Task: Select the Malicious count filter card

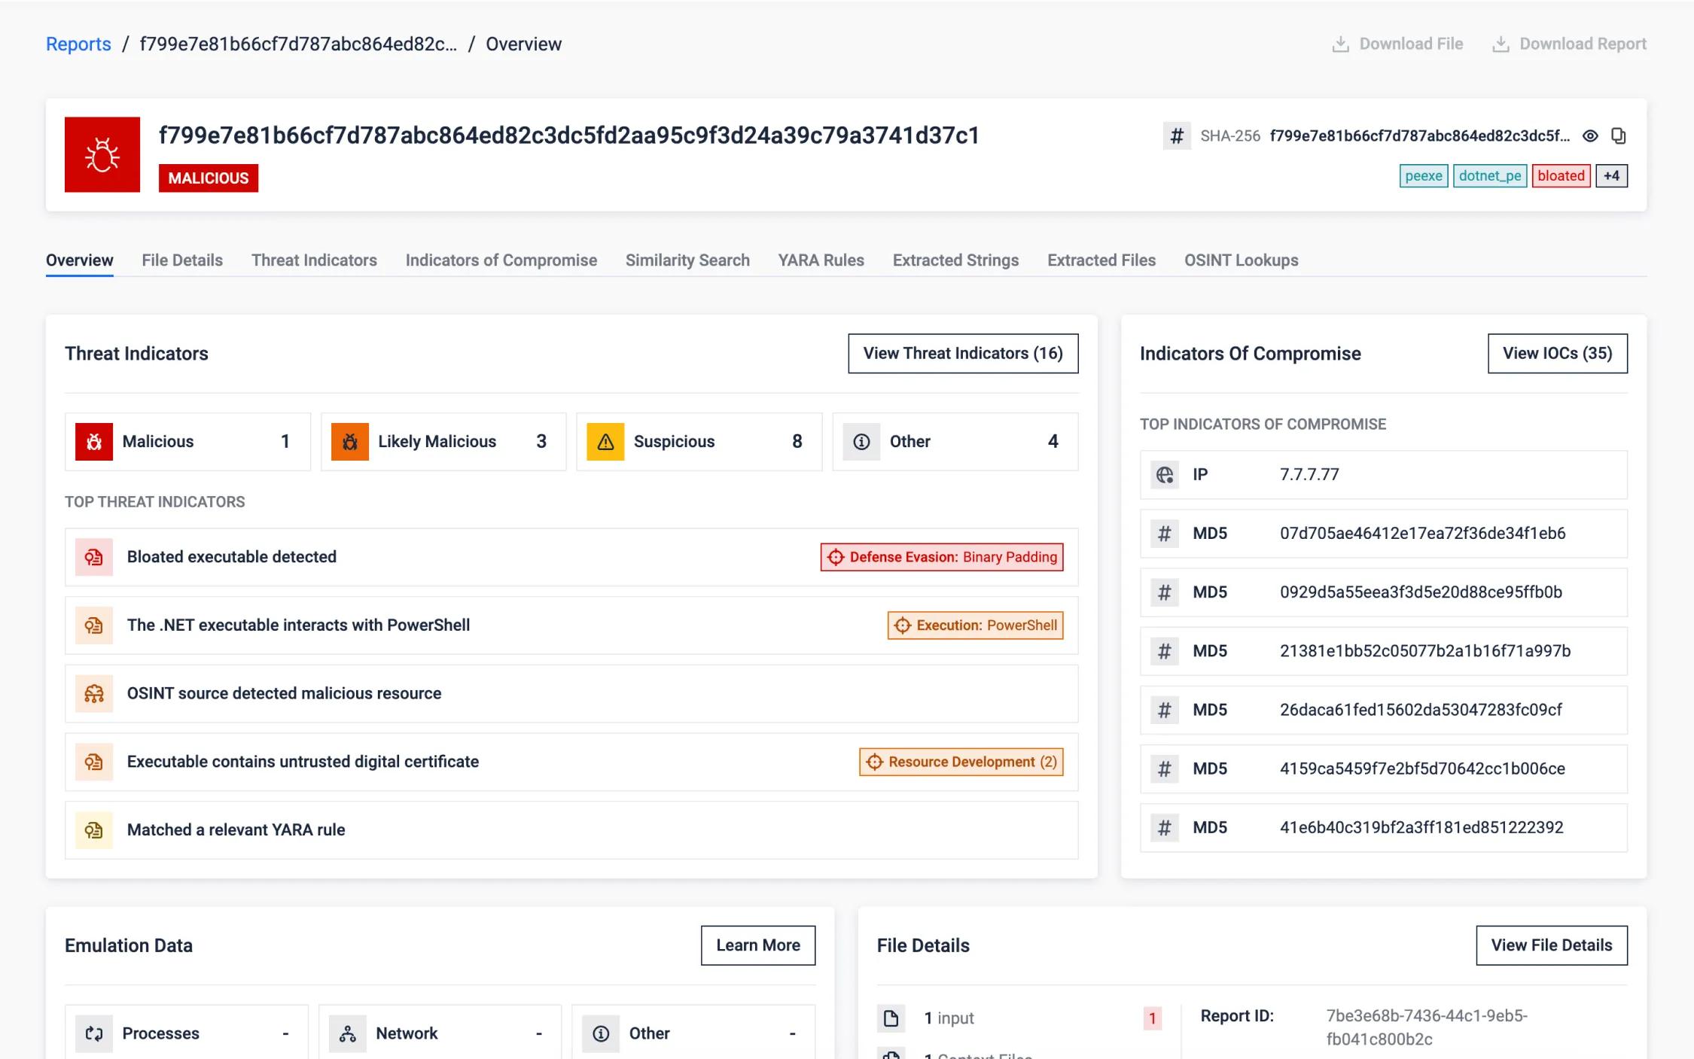Action: (187, 442)
